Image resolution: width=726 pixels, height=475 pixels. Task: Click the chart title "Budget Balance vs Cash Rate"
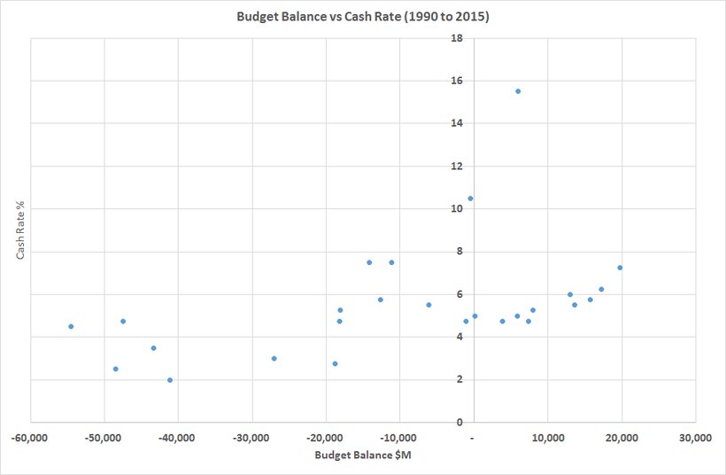[x=363, y=17]
